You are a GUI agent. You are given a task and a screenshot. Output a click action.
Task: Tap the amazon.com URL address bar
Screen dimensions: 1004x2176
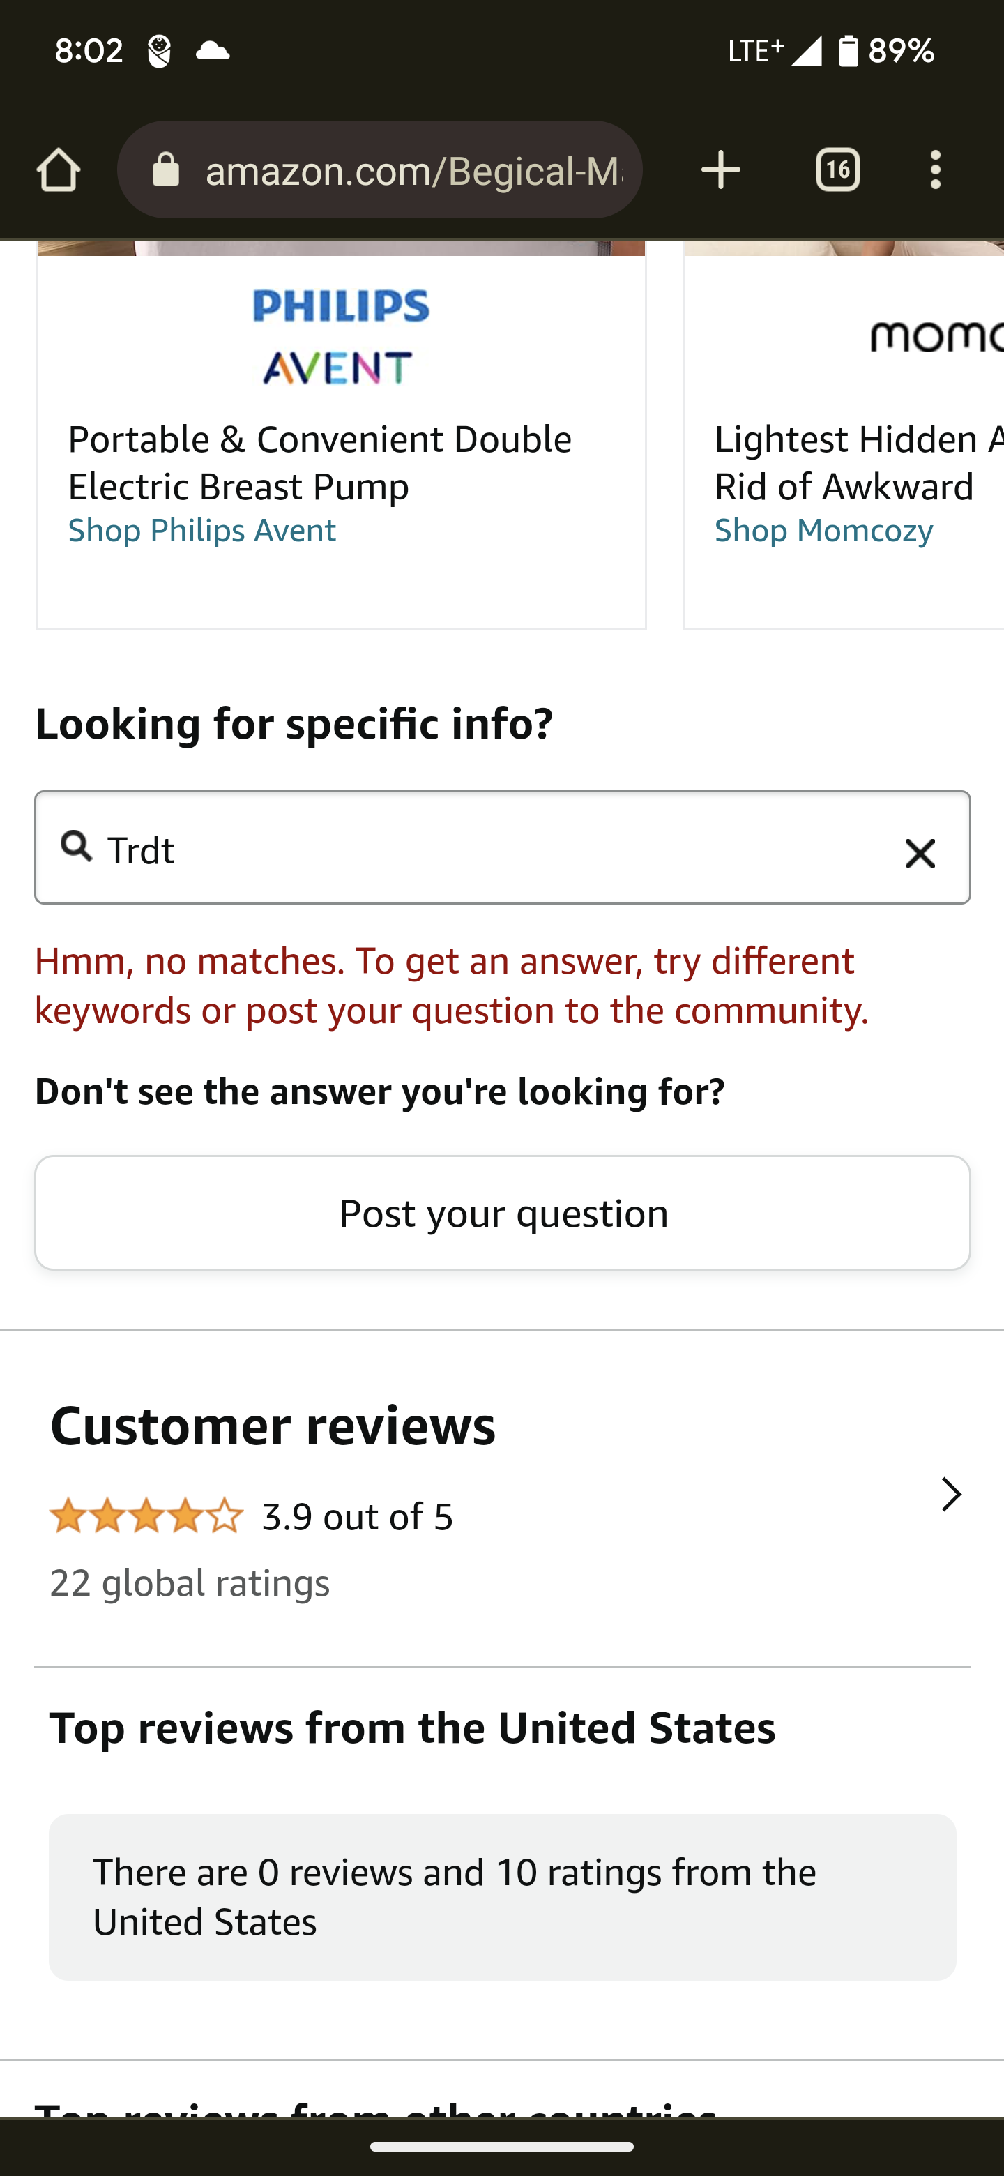pyautogui.click(x=380, y=169)
